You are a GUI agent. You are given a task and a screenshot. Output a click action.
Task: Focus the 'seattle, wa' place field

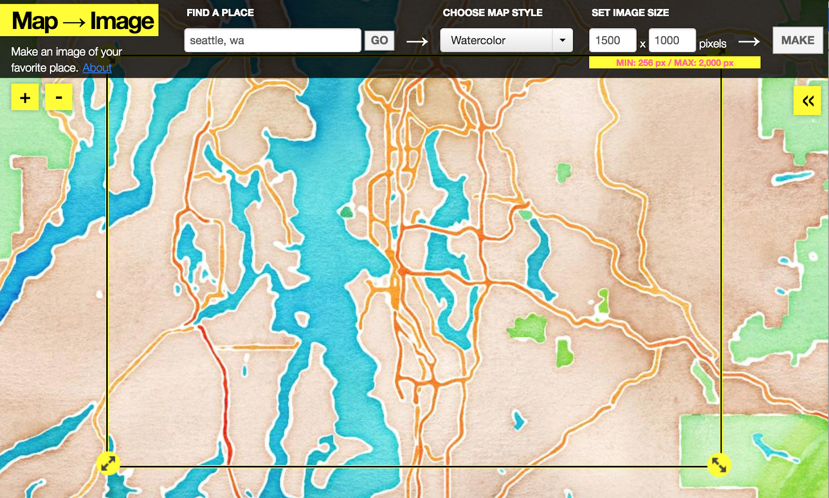(273, 40)
